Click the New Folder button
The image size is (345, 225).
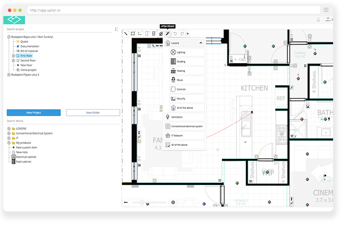pos(93,112)
